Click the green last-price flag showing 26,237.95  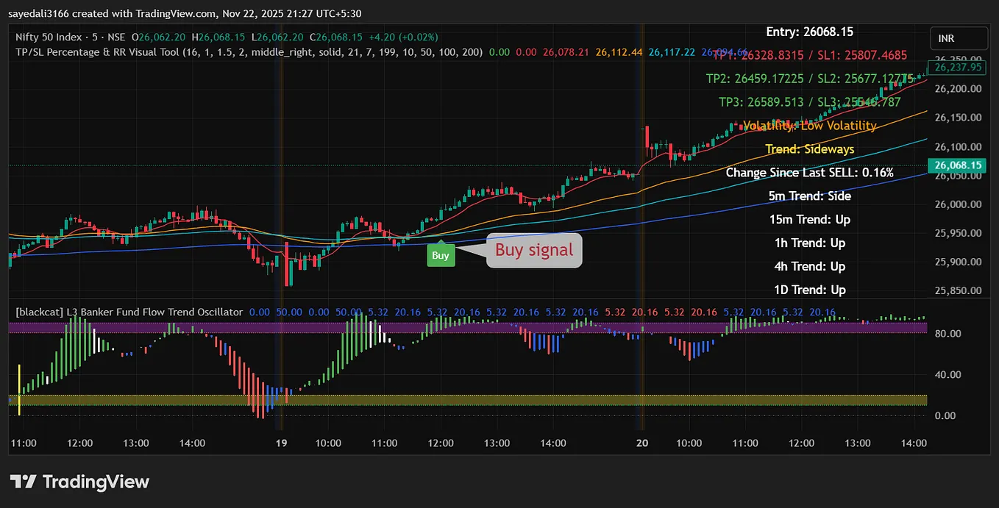pos(958,67)
